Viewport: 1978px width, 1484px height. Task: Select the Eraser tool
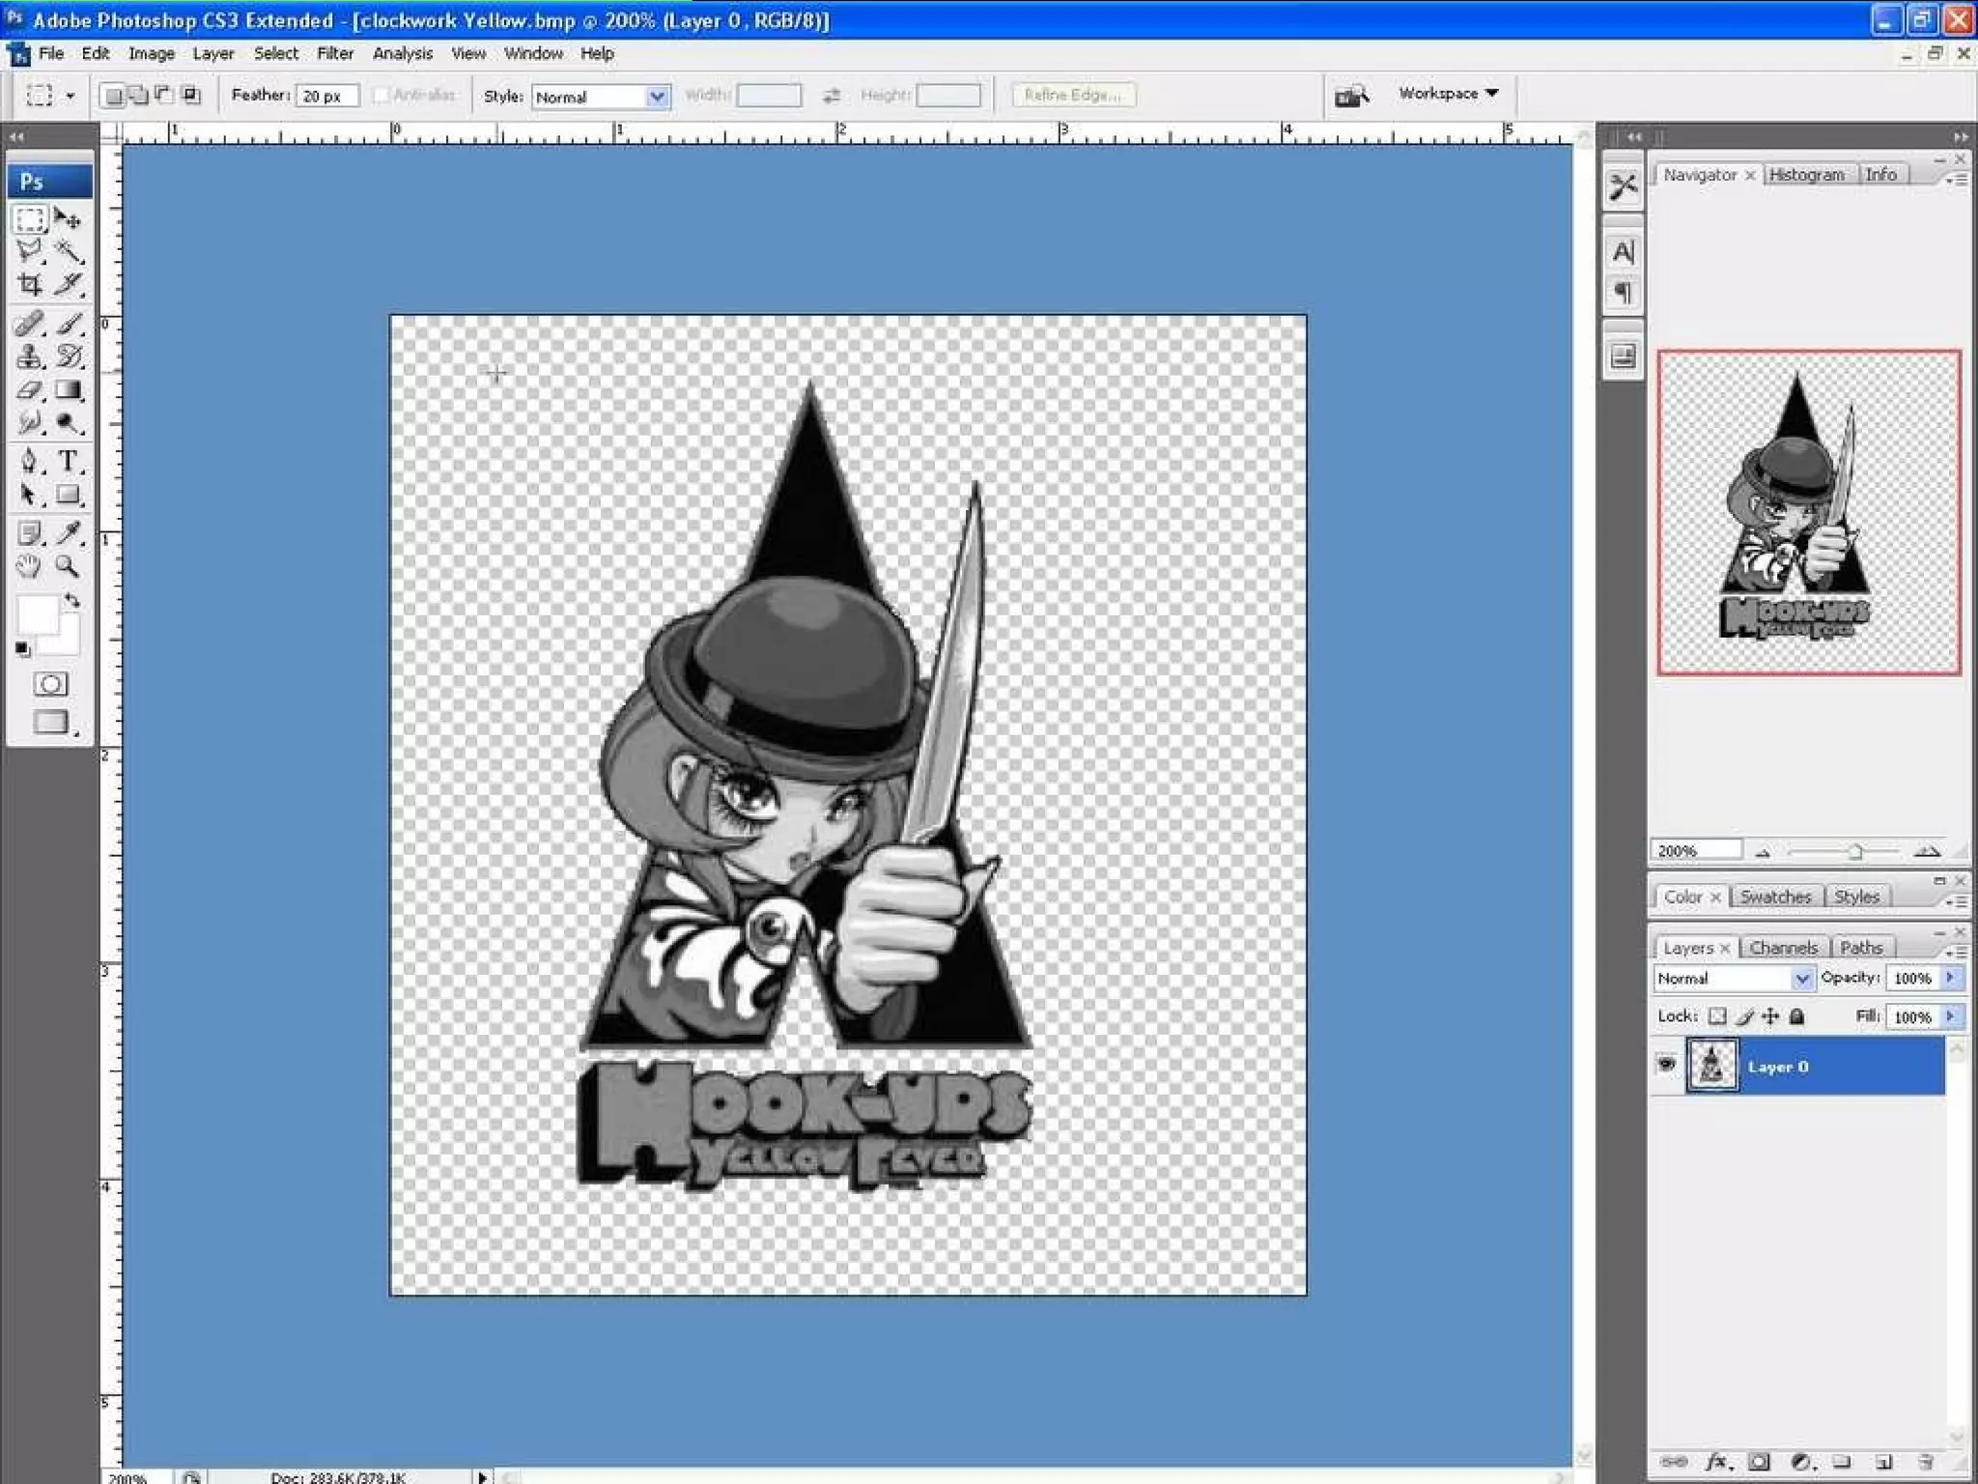pyautogui.click(x=29, y=391)
